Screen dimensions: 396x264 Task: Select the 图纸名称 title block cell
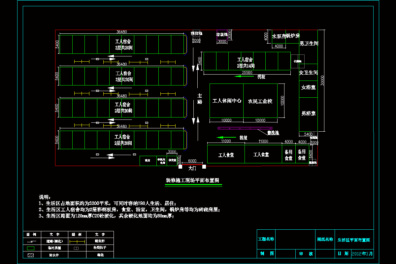[x=325, y=239]
